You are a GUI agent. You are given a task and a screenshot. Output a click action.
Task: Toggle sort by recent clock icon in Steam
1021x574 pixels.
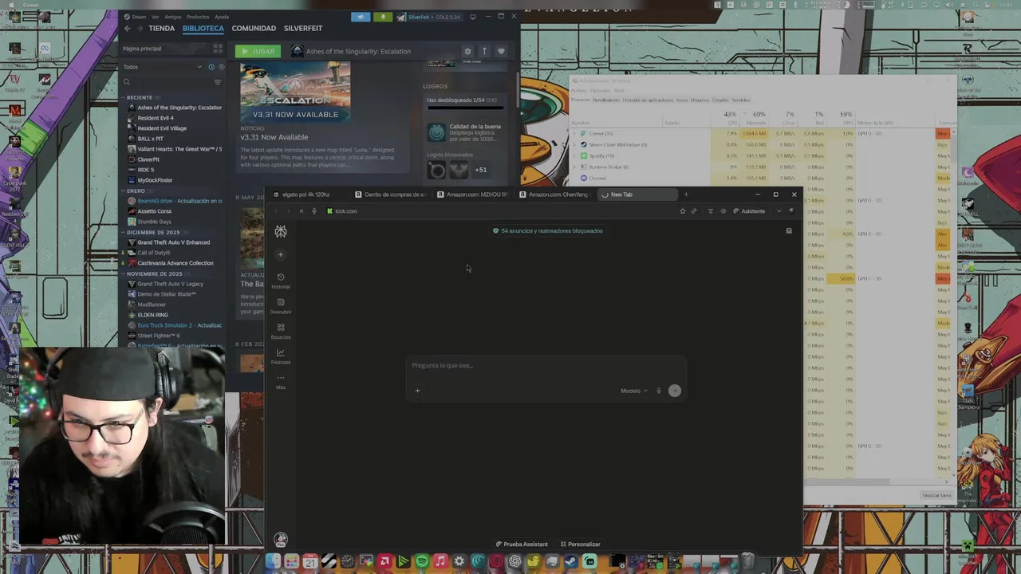[211, 67]
